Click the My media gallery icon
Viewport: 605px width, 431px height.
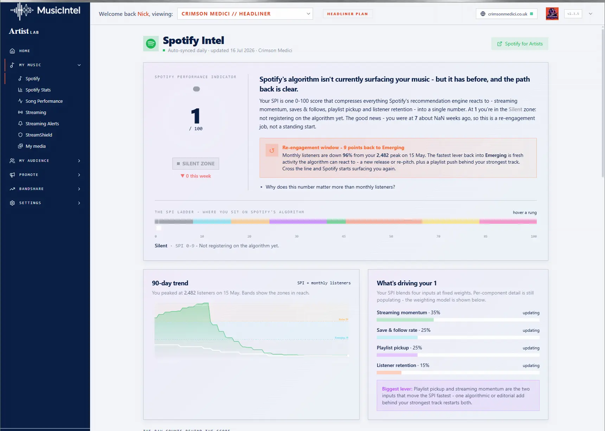[x=20, y=146]
